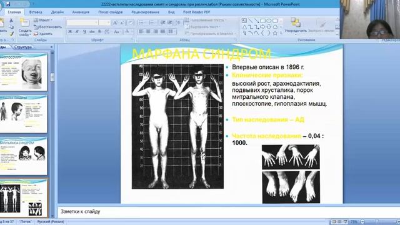Click the zoom-out minus button
Image resolution: width=400 pixels, height=225 pixels.
click(x=362, y=222)
